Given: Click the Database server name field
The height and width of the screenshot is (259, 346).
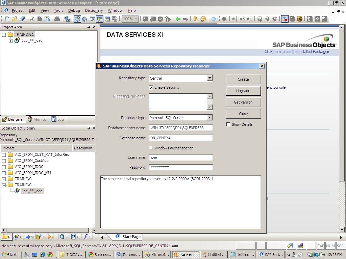Looking at the screenshot, I should (181, 128).
